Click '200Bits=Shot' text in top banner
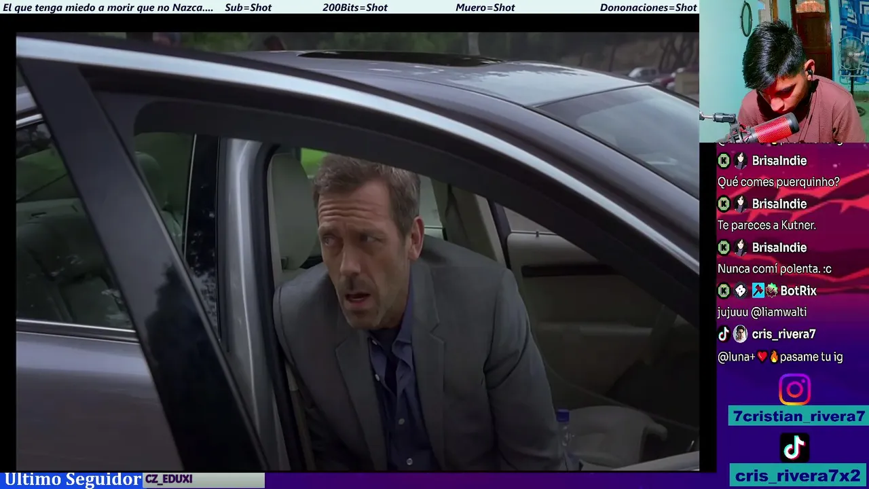This screenshot has width=869, height=489. click(x=355, y=7)
